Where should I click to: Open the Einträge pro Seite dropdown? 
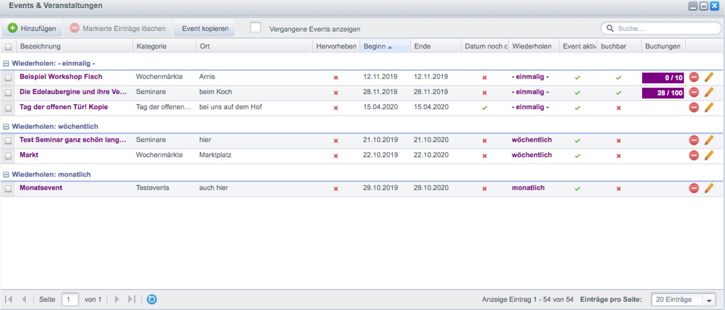click(x=709, y=300)
